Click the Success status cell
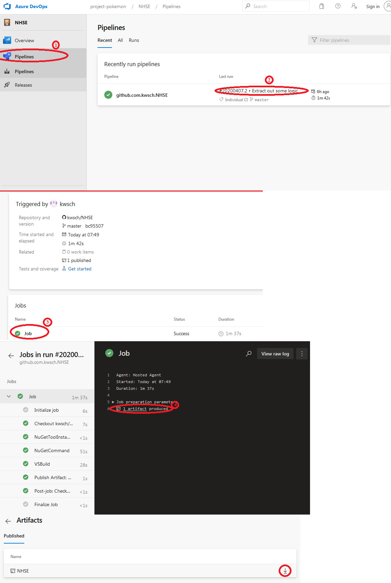This screenshot has width=391, height=583. tap(181, 333)
